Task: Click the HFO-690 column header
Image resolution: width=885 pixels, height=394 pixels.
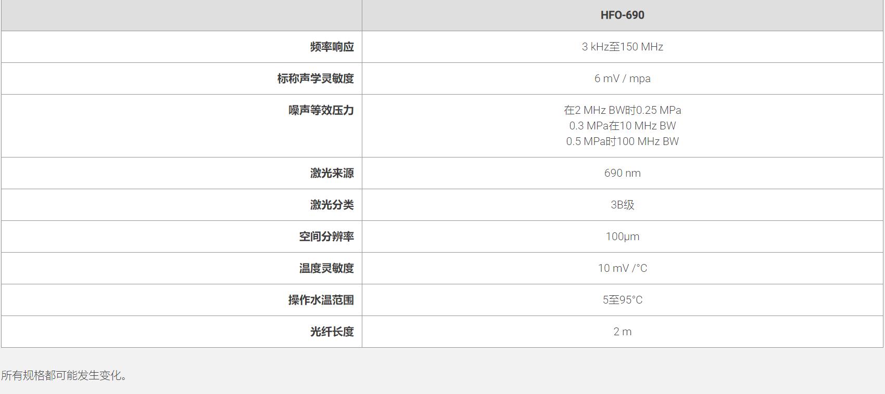Action: pos(622,15)
